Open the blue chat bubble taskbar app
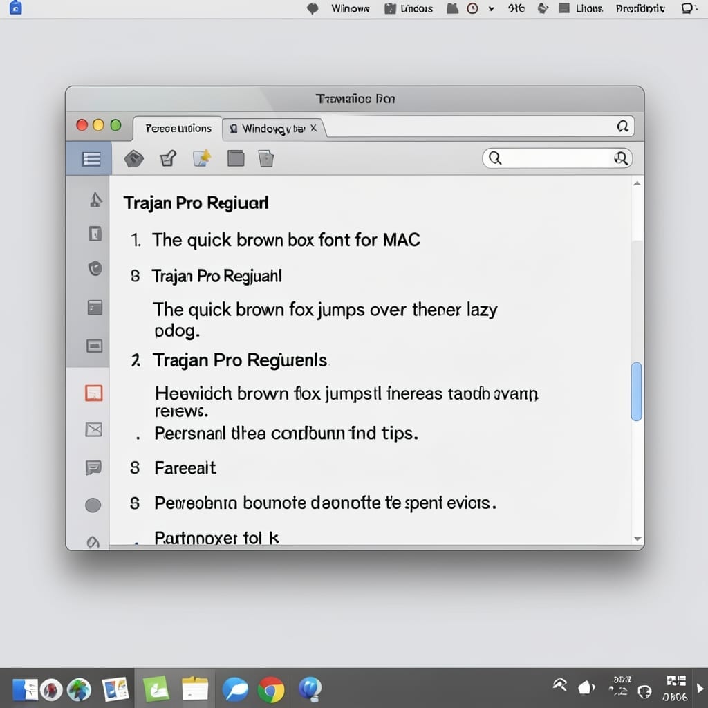The width and height of the screenshot is (708, 708). click(x=235, y=689)
